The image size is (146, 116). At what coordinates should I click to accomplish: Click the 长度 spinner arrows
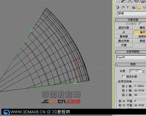(x=143, y=71)
